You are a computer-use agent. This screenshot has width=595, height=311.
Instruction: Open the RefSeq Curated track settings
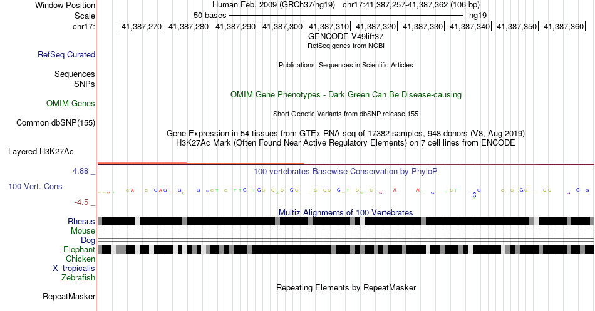tap(66, 54)
